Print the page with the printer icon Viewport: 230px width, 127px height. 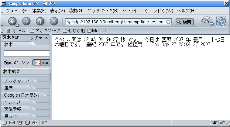205,20
